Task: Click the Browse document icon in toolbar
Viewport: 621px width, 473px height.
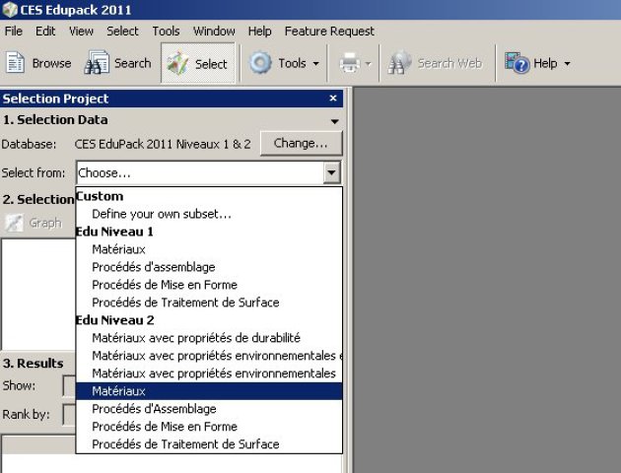Action: (15, 62)
